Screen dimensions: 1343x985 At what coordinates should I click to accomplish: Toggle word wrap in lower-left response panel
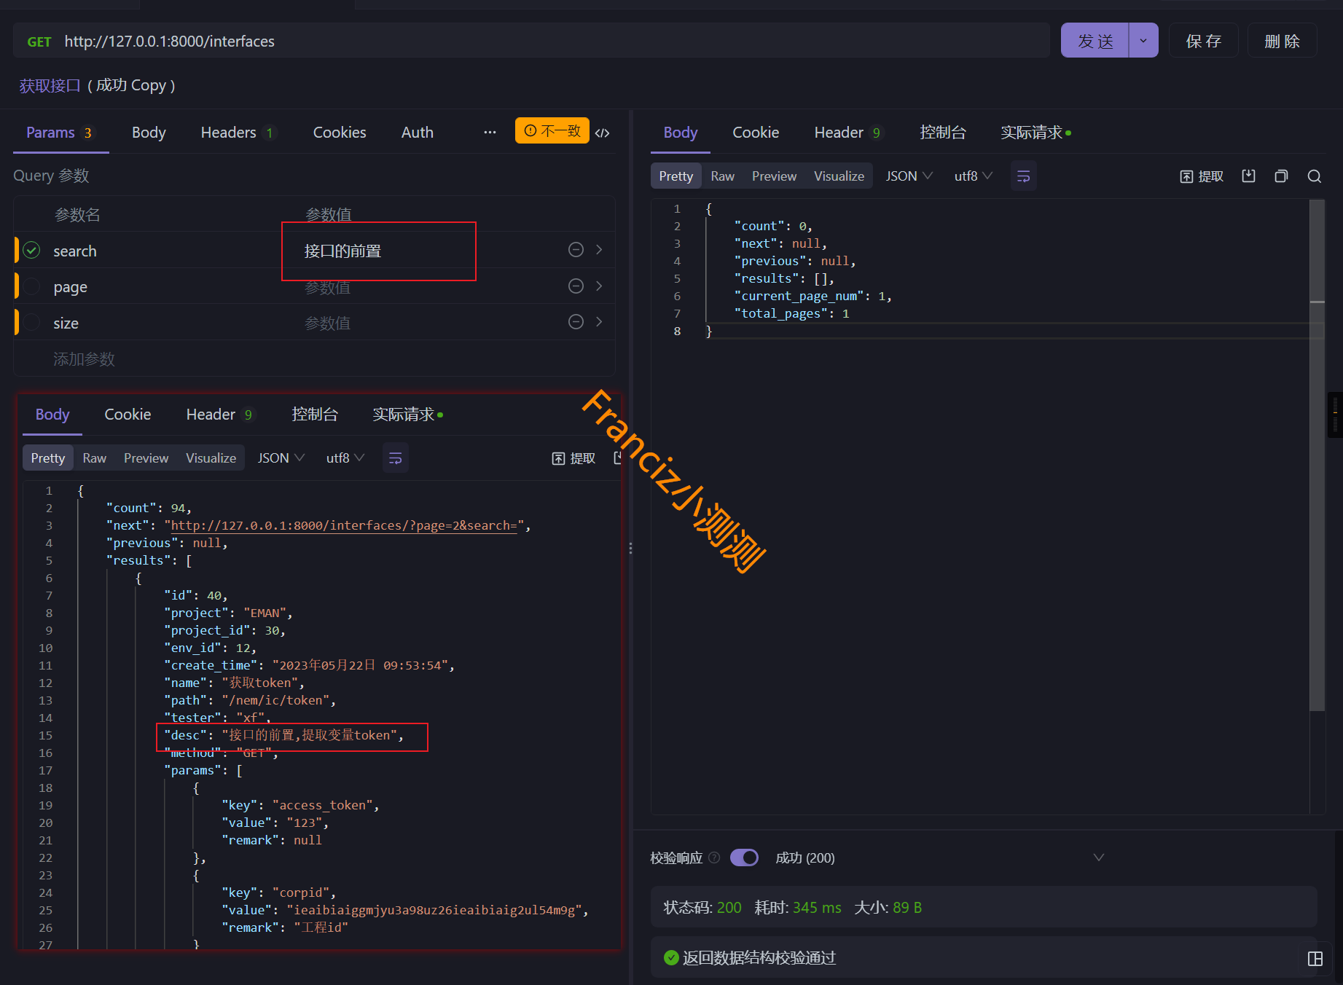pos(396,458)
